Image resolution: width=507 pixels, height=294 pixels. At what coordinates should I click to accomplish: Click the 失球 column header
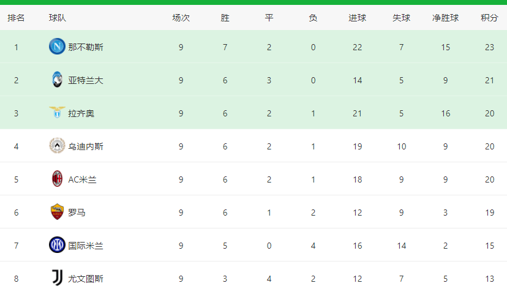click(401, 18)
